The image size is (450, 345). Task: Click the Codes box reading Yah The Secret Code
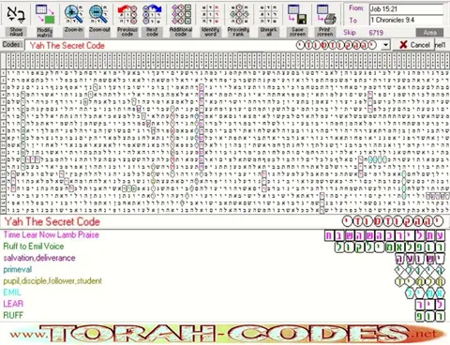[203, 45]
